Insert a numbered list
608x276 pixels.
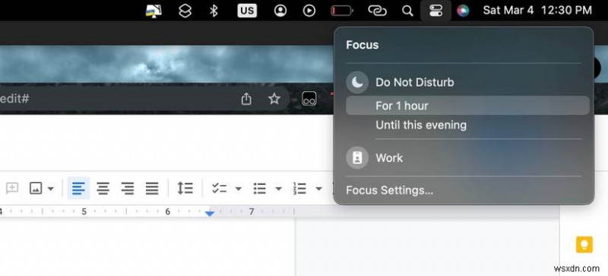point(299,189)
